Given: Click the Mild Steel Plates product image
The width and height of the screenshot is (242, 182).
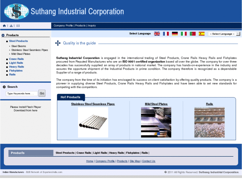Looking at the screenshot, I should point(156,122).
